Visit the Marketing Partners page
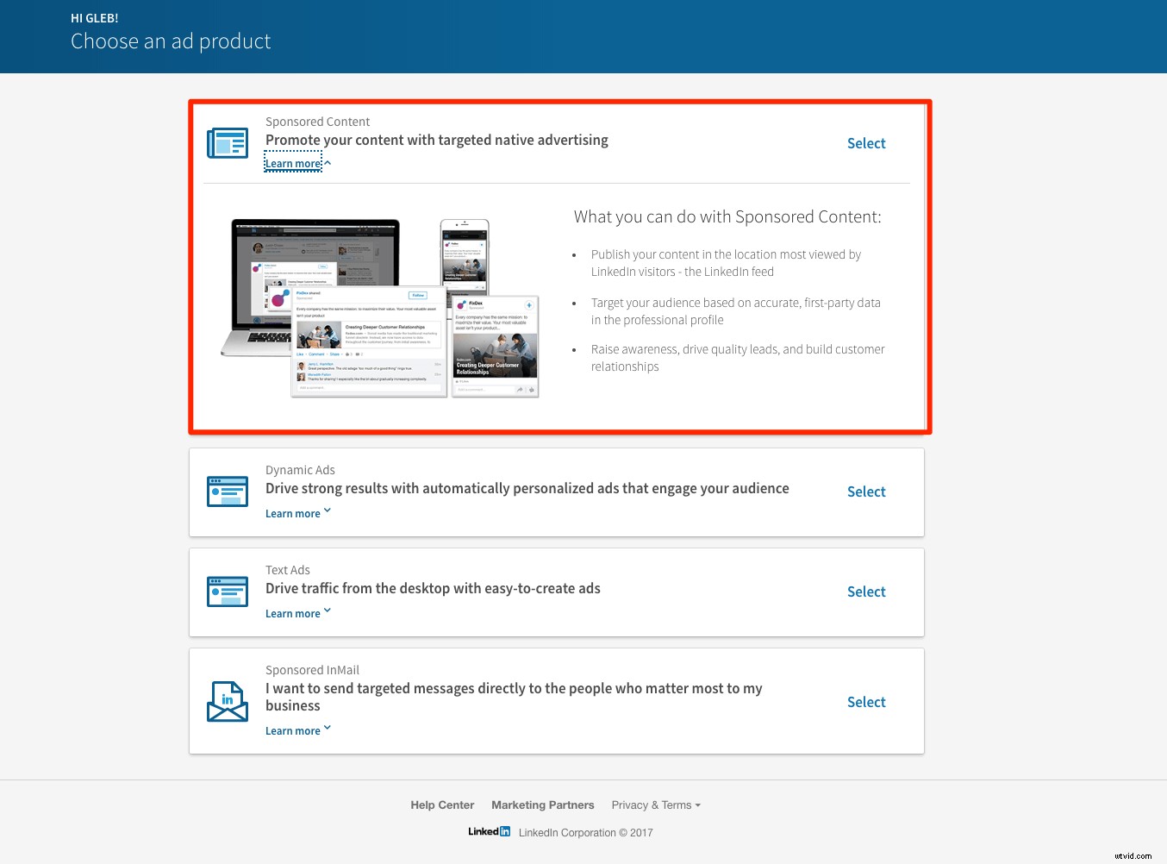 (542, 805)
